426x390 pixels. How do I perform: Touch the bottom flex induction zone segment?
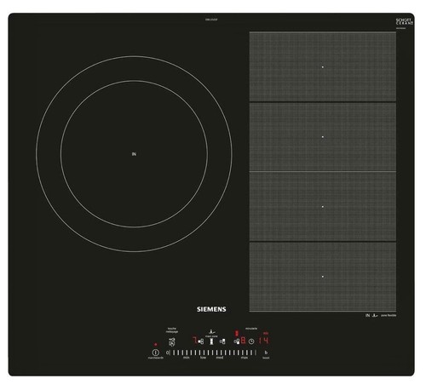tap(323, 277)
